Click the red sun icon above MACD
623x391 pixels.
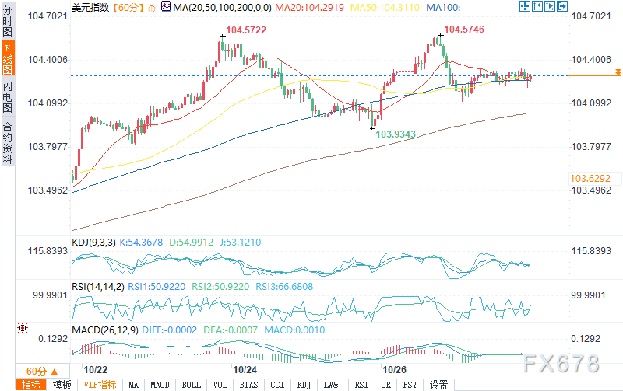pyautogui.click(x=21, y=329)
